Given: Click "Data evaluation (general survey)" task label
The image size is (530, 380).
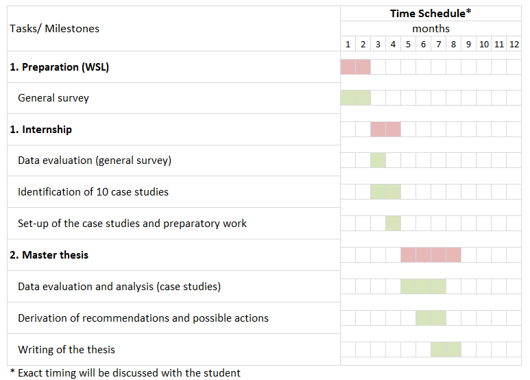Looking at the screenshot, I should pos(95,161).
